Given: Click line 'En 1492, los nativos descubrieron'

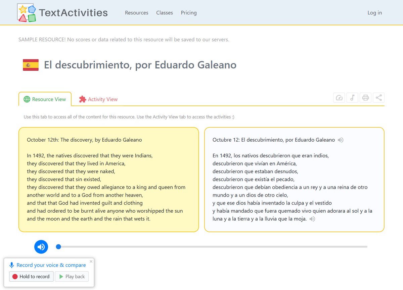Looking at the screenshot, I should 271,156.
